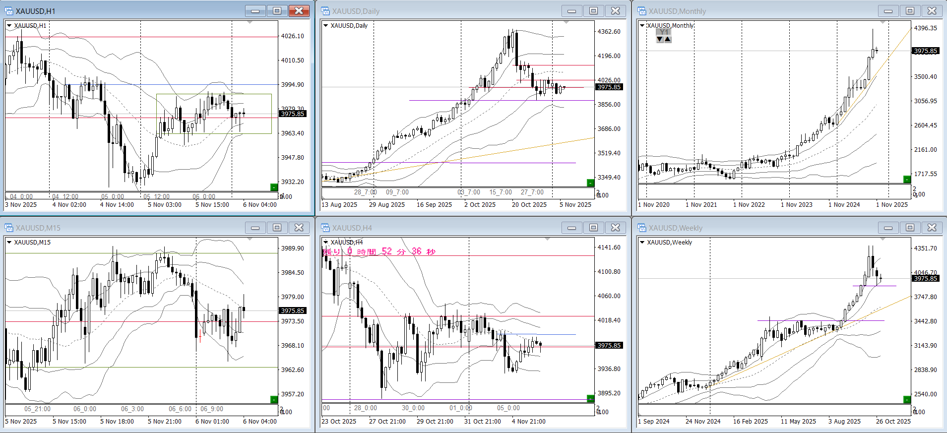Click the XAUUSD,H4 window title icon
Viewport: 947px width, 433px height.
coord(325,228)
